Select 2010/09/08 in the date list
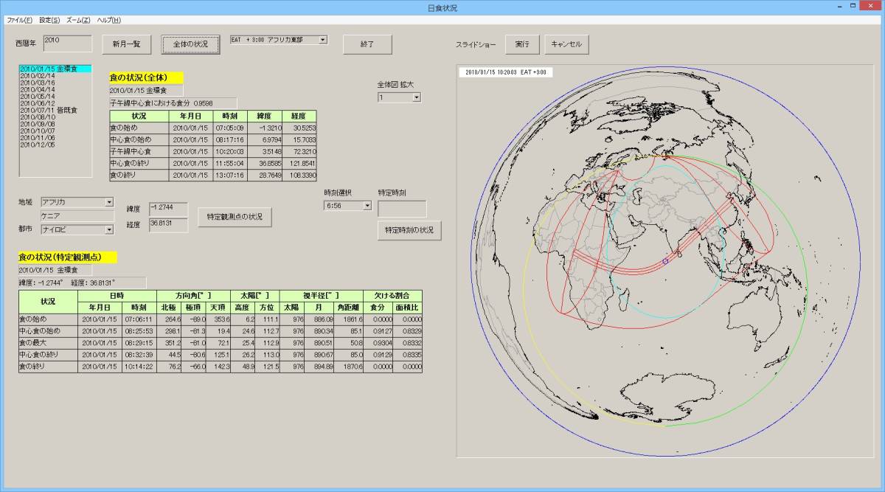 [55, 124]
